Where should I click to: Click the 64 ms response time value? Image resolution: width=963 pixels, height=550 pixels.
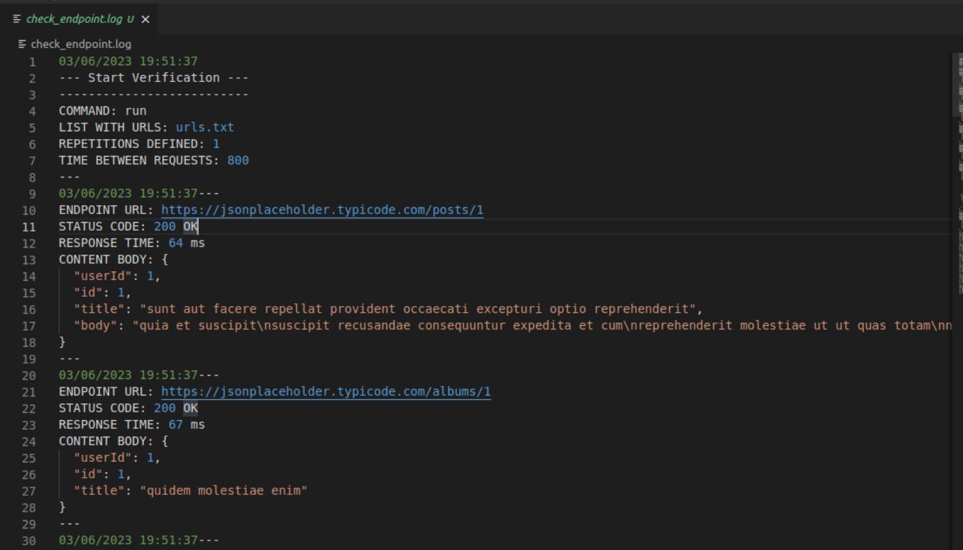click(x=186, y=243)
